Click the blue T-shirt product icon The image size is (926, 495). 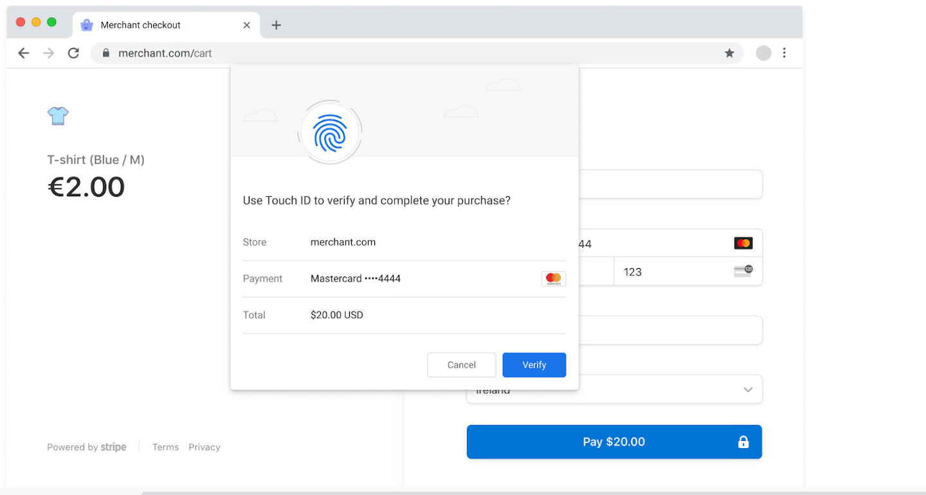tap(58, 116)
